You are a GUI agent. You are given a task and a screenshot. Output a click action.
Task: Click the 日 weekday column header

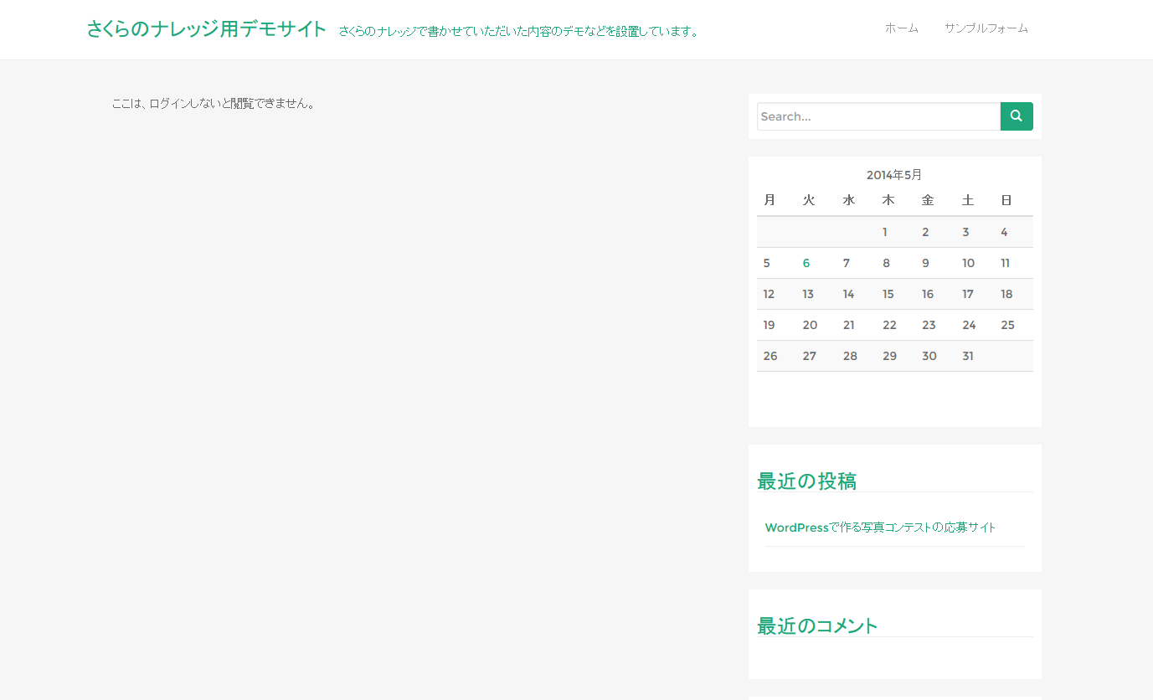tap(1006, 200)
